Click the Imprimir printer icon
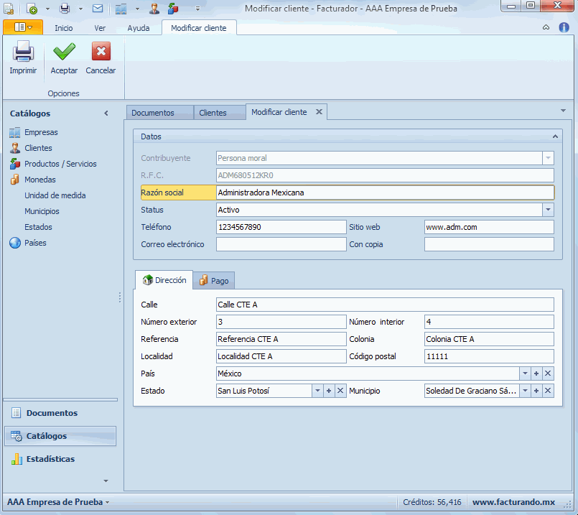 click(23, 52)
